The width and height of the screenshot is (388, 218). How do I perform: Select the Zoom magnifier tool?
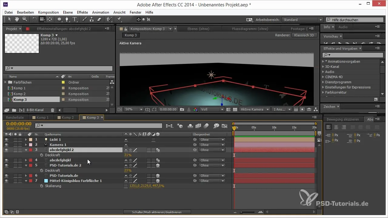click(x=24, y=19)
